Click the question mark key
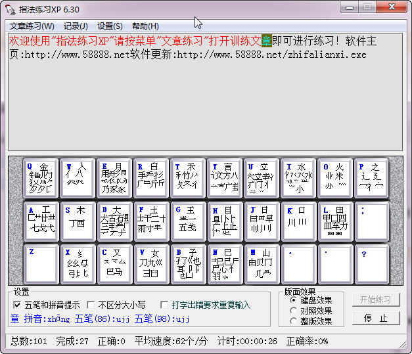 click(x=372, y=264)
